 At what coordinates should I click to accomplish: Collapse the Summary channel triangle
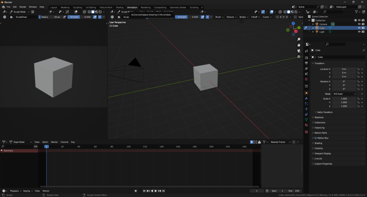coord(1,151)
